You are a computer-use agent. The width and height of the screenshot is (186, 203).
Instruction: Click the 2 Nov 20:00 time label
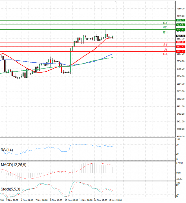(12, 200)
